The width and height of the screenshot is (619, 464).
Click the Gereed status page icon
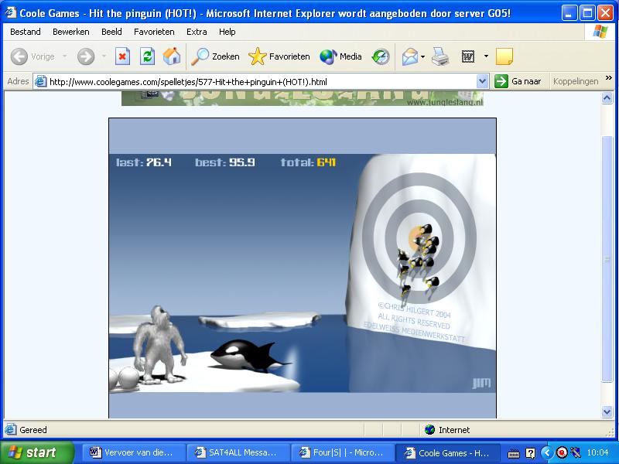tap(11, 430)
